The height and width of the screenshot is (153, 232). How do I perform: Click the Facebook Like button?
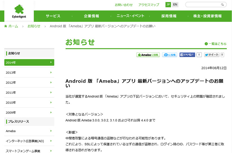click(x=187, y=55)
